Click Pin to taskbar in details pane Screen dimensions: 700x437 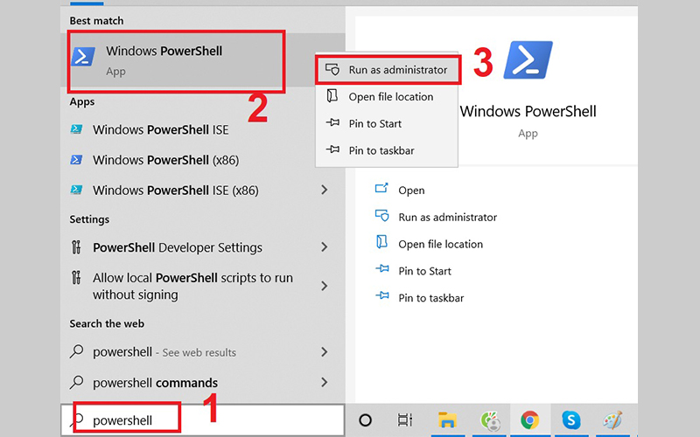click(430, 298)
